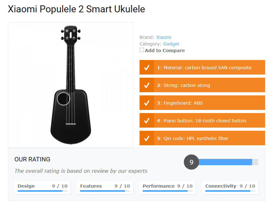Click the Xiaomi Populele 2 title heading
Viewport: 268px width, 205px height.
(x=76, y=9)
